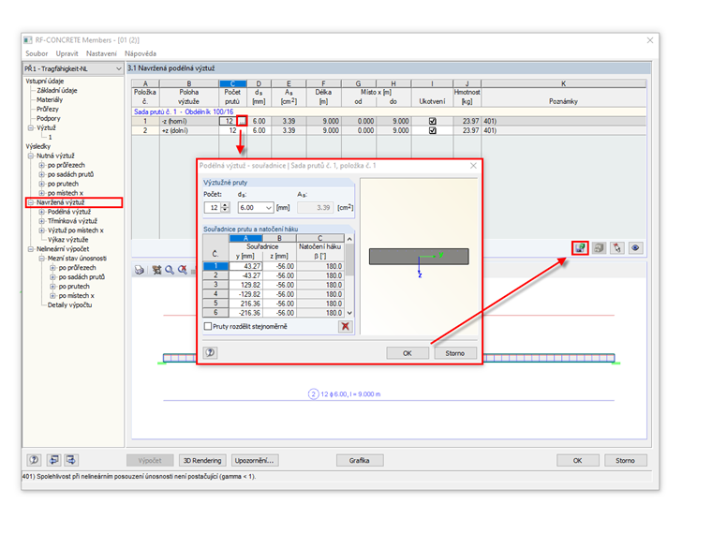
Task: Click 'Sada prutů č. 1 - Obdélník 100/16' row
Action: (389, 111)
